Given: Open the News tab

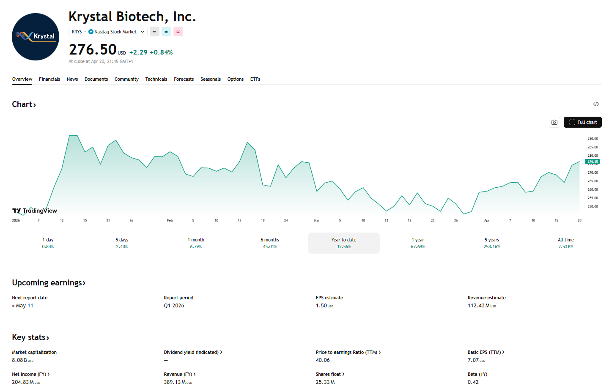Looking at the screenshot, I should [72, 79].
